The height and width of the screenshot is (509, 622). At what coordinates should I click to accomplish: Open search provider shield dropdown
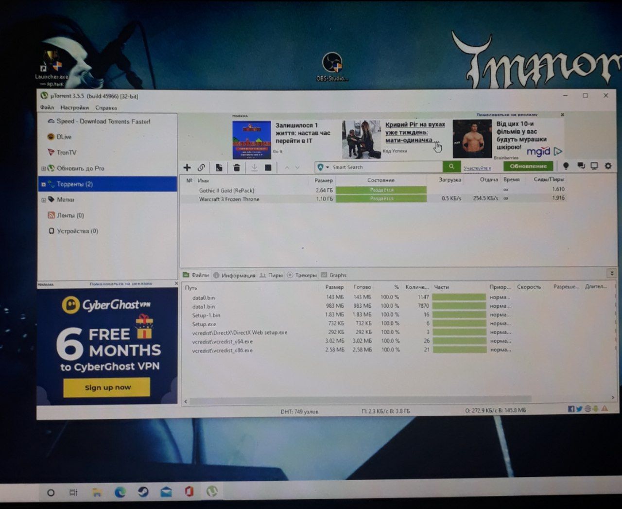(323, 167)
